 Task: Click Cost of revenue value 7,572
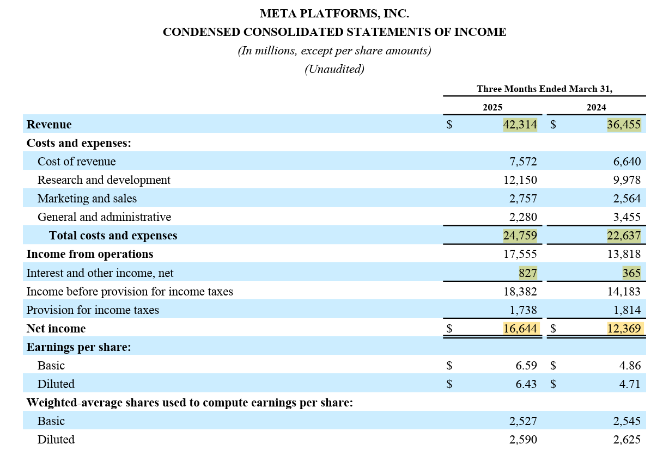coord(523,162)
